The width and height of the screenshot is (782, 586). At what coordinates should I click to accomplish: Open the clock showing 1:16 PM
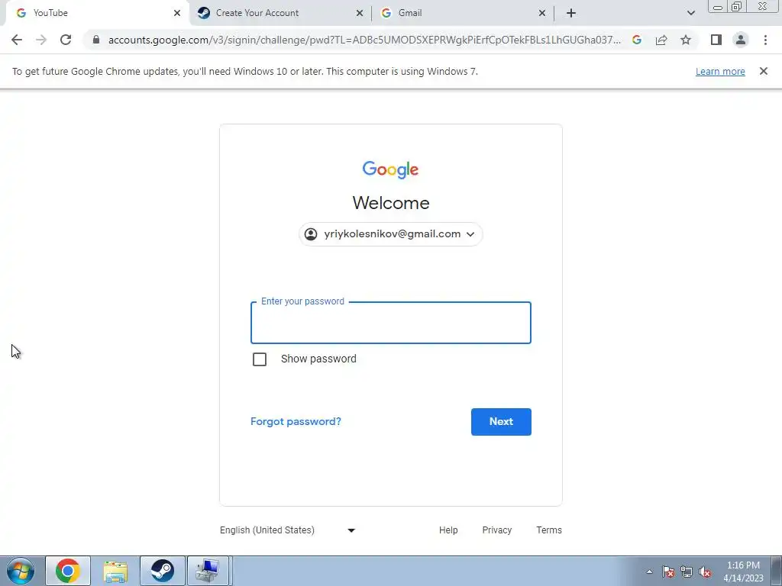[x=744, y=572]
